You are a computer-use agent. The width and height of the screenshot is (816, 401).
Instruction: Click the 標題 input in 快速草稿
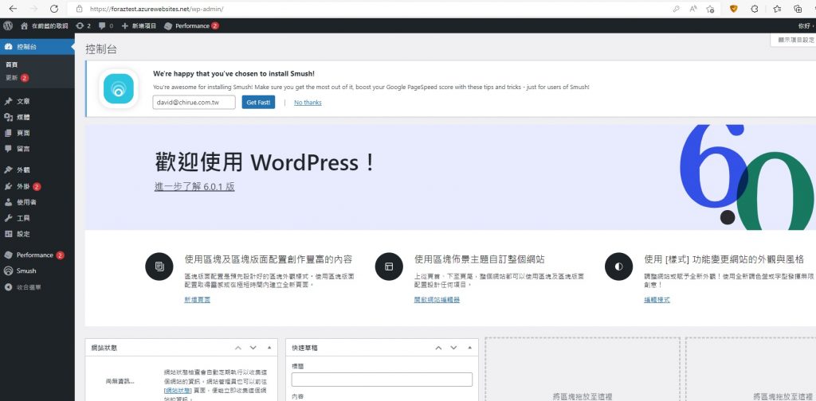click(x=382, y=380)
